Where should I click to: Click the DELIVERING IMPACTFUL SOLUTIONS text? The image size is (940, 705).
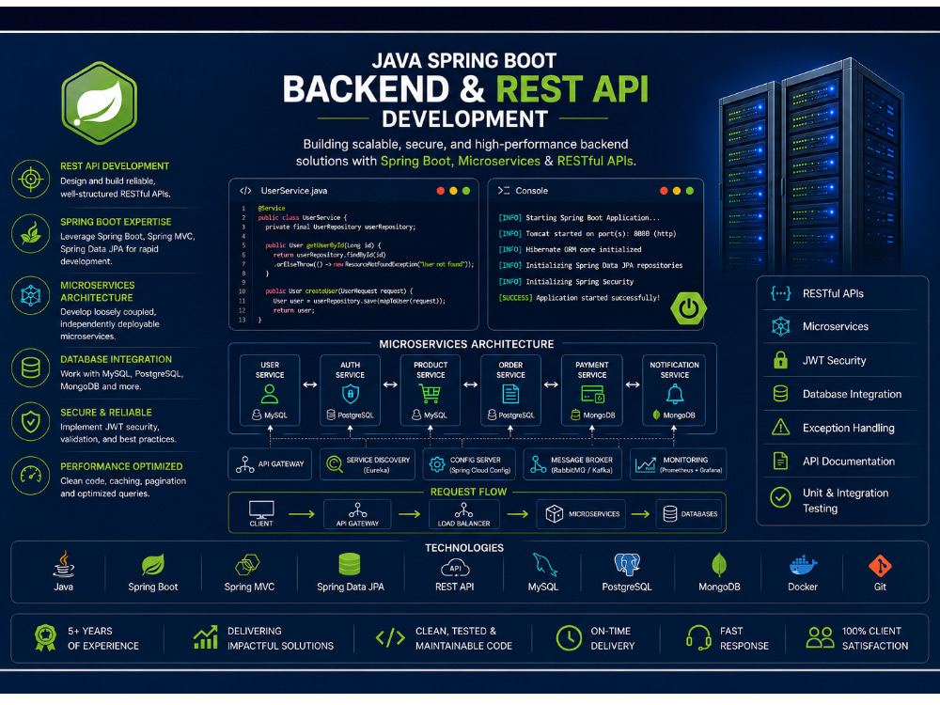coord(280,638)
